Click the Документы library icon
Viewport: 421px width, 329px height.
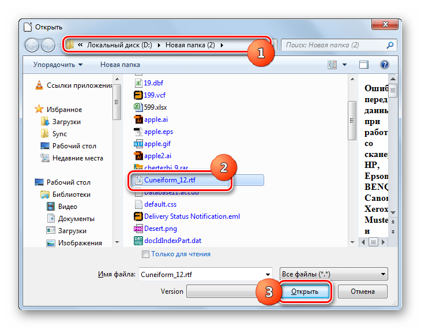click(51, 219)
